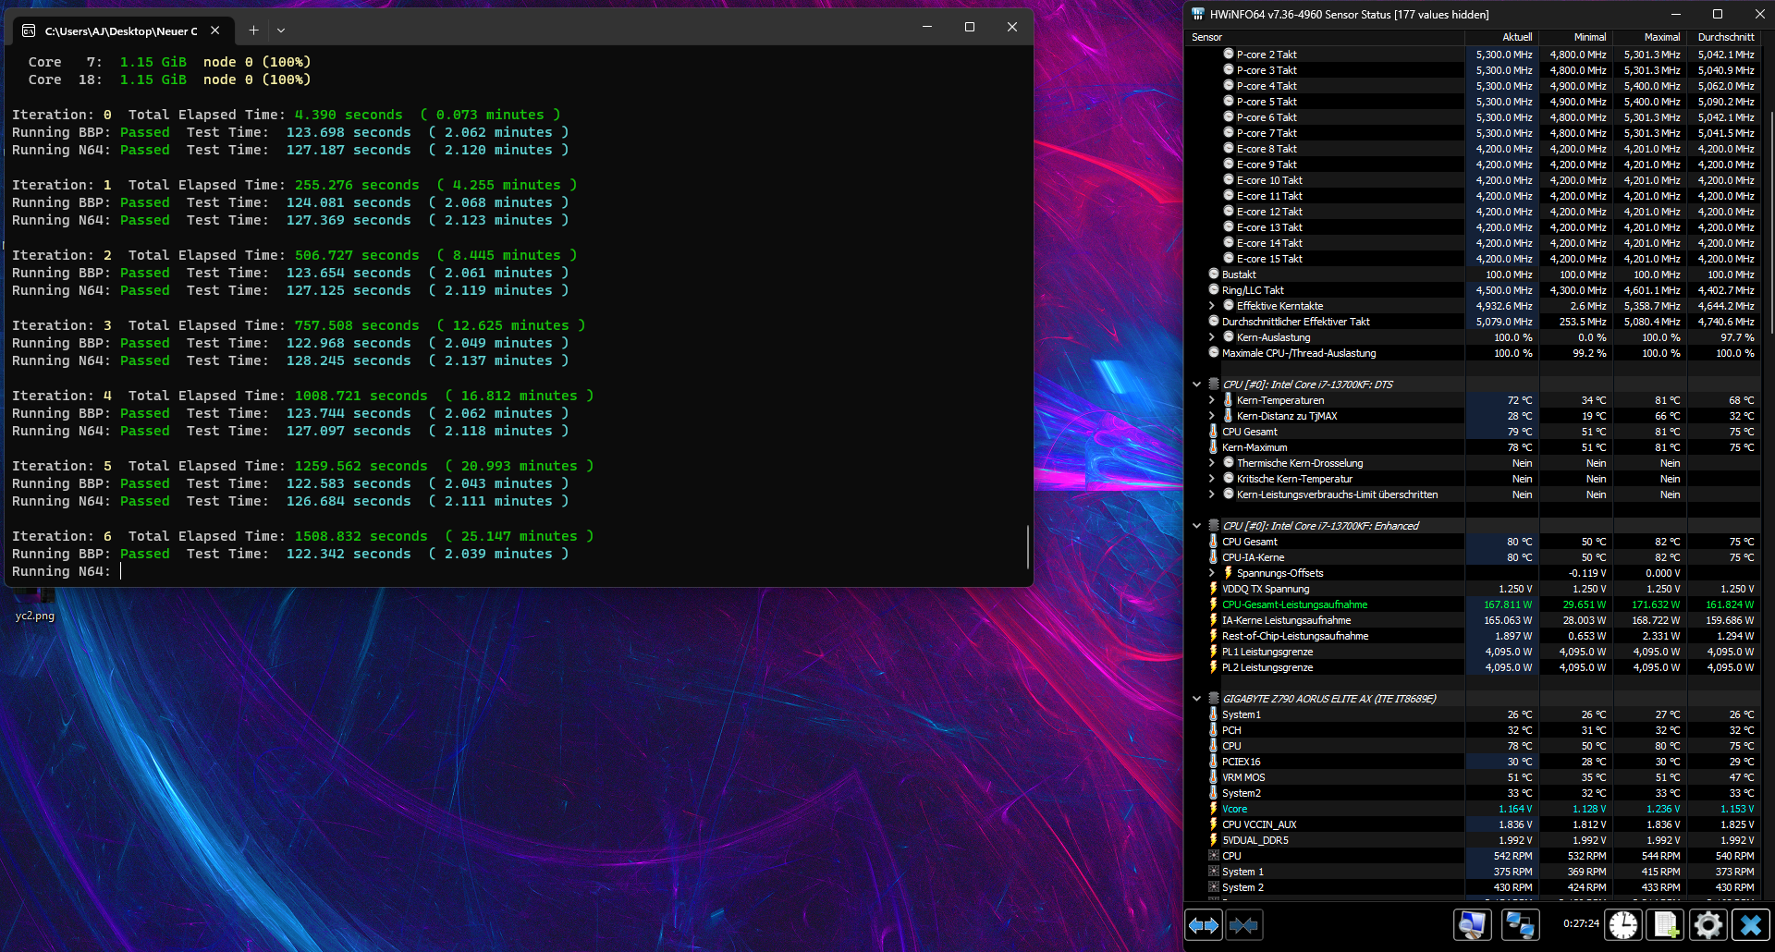Click the thermometer icon next to VRM MOS
The height and width of the screenshot is (952, 1775).
click(x=1213, y=776)
